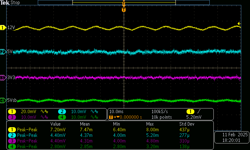
Task: Click channel 4 max 3.20m
Action: click(152, 147)
